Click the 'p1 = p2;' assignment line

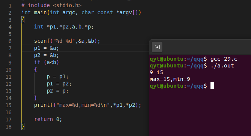point(59,84)
